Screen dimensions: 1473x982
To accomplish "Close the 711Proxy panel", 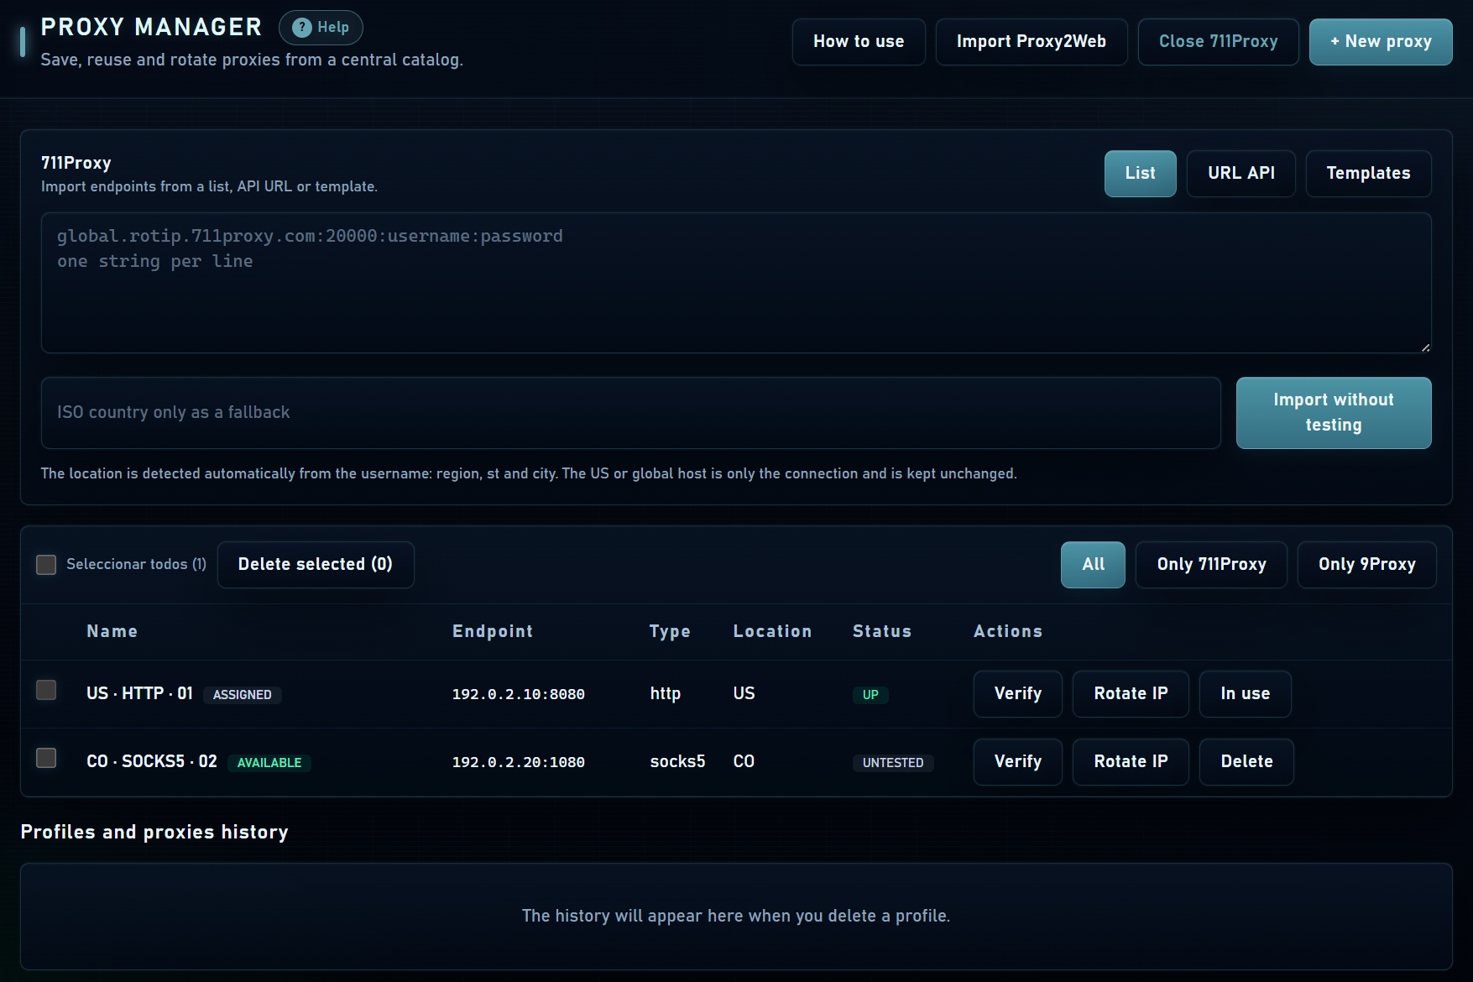I will [1218, 42].
